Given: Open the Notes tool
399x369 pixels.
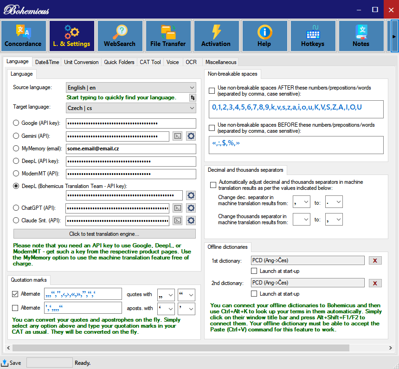Looking at the screenshot, I should click(x=361, y=36).
